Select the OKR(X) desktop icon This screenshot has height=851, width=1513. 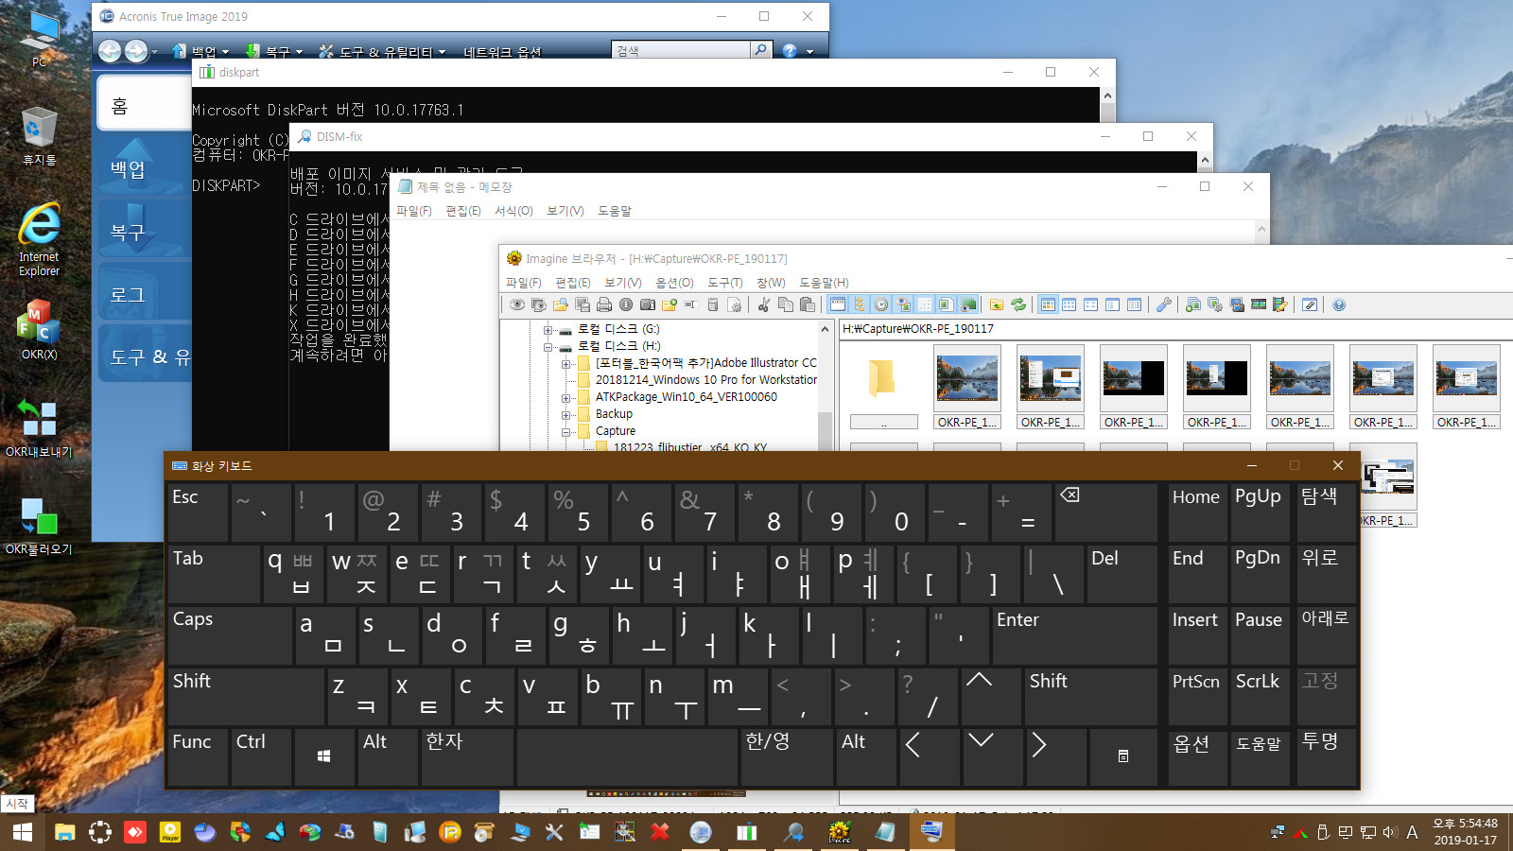[39, 330]
